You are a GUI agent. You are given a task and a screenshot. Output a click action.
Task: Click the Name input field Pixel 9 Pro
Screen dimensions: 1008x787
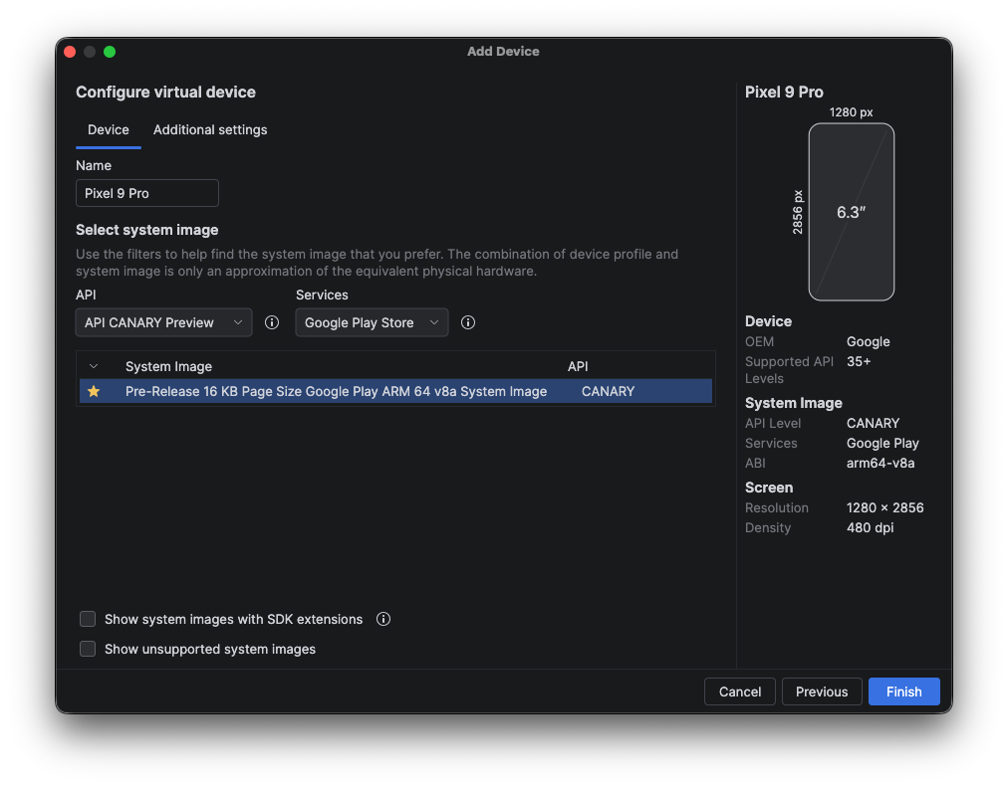147,193
